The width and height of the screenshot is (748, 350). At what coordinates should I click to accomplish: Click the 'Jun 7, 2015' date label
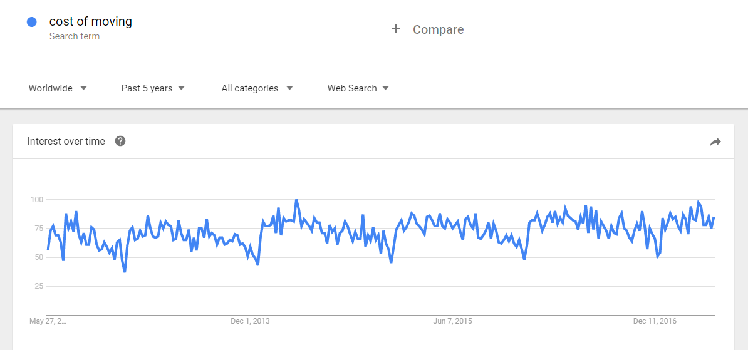coord(452,321)
